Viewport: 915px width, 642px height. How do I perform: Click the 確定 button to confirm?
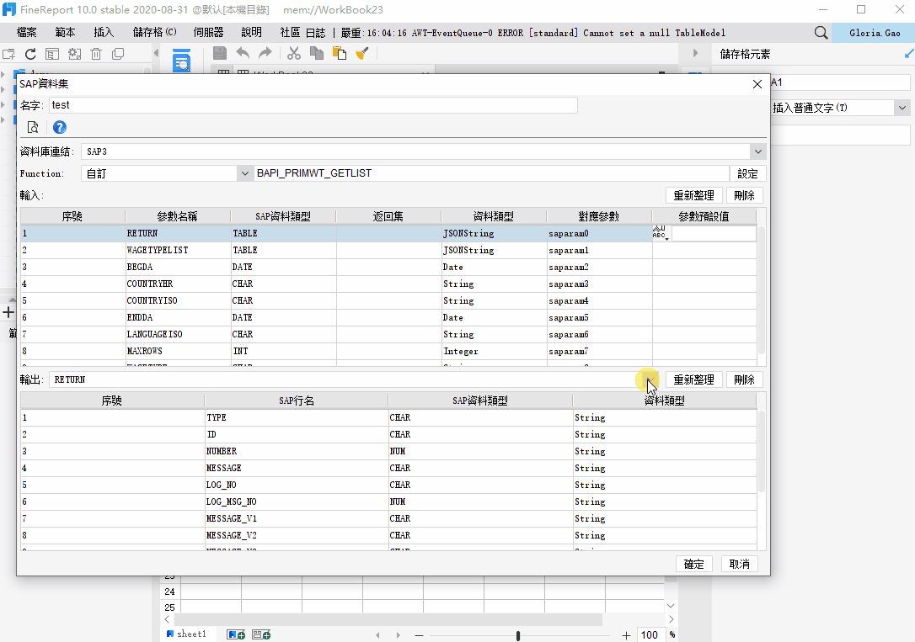tap(694, 564)
